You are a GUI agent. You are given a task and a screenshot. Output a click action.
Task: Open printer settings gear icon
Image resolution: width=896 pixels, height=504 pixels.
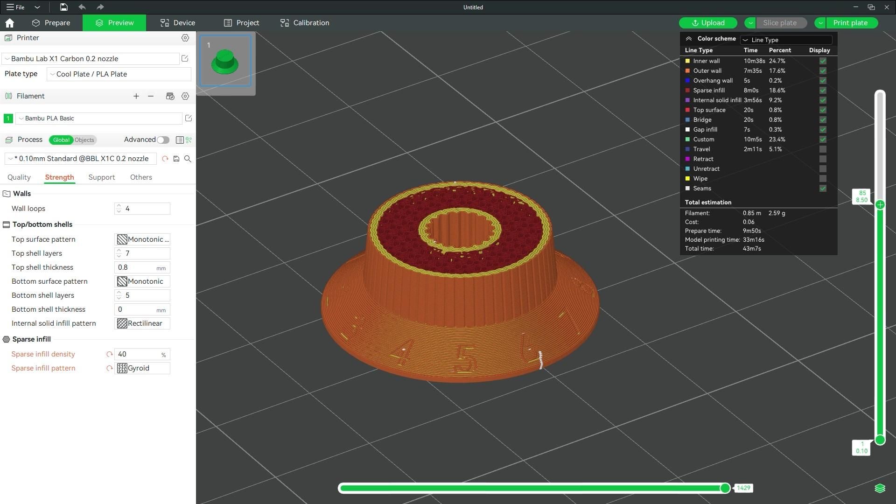[185, 38]
